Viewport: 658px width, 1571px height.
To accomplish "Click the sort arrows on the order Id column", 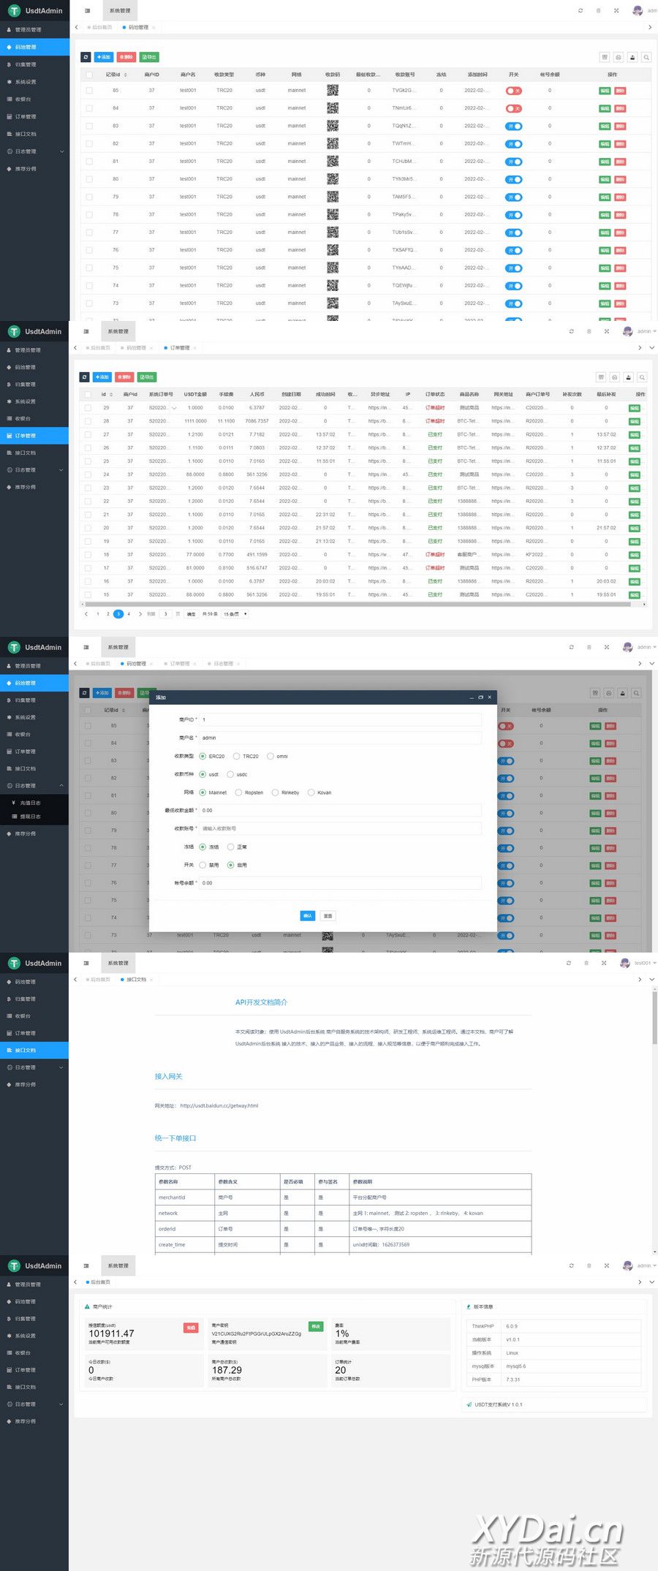I will pos(111,395).
